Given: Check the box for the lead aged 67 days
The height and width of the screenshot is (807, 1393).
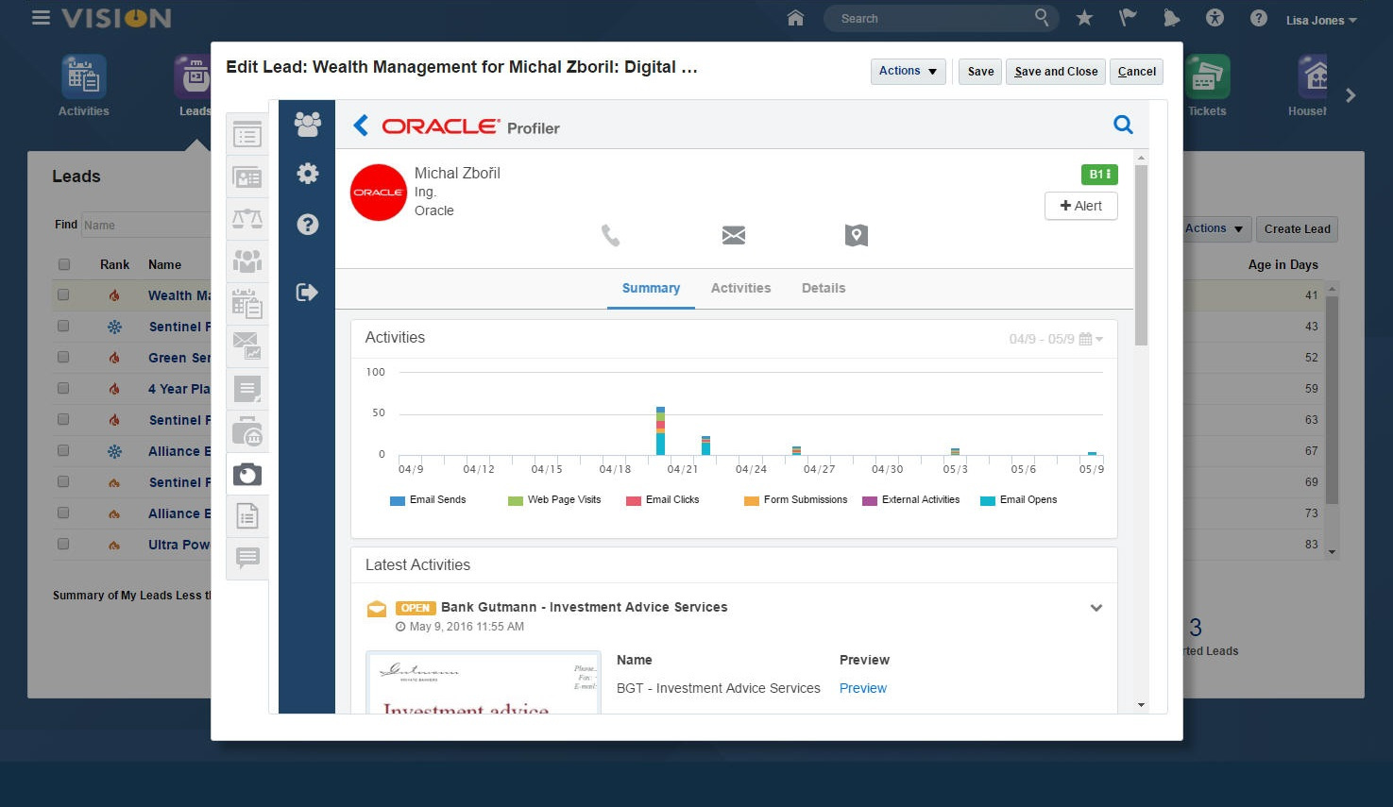Looking at the screenshot, I should click(x=63, y=451).
